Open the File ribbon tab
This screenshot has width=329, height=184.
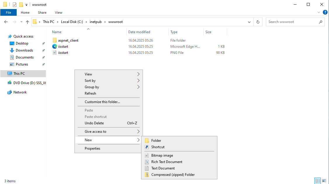click(x=8, y=13)
